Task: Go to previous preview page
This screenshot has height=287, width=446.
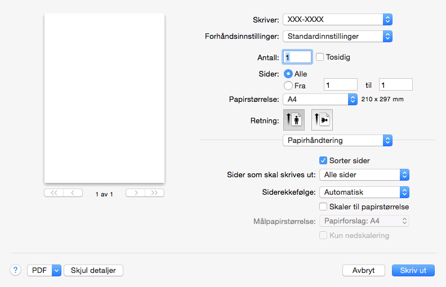Action: pyautogui.click(x=73, y=192)
